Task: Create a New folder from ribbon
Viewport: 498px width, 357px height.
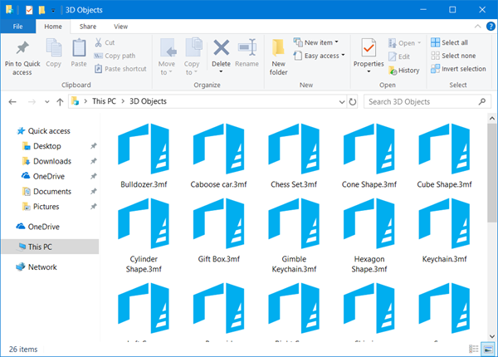Action: 279,49
